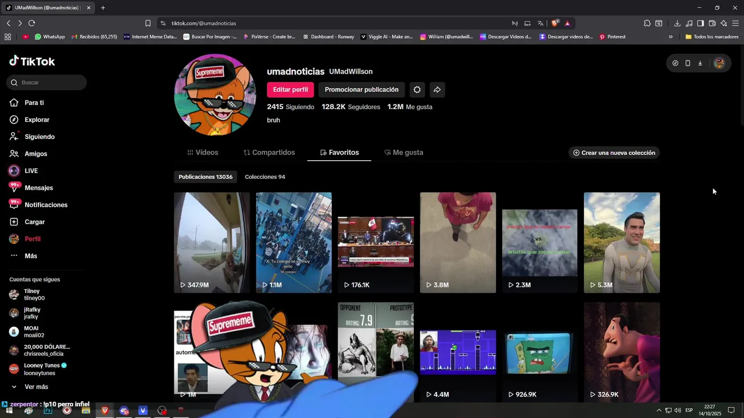This screenshot has width=744, height=418.
Task: Open profile settings gear icon
Action: coord(417,89)
